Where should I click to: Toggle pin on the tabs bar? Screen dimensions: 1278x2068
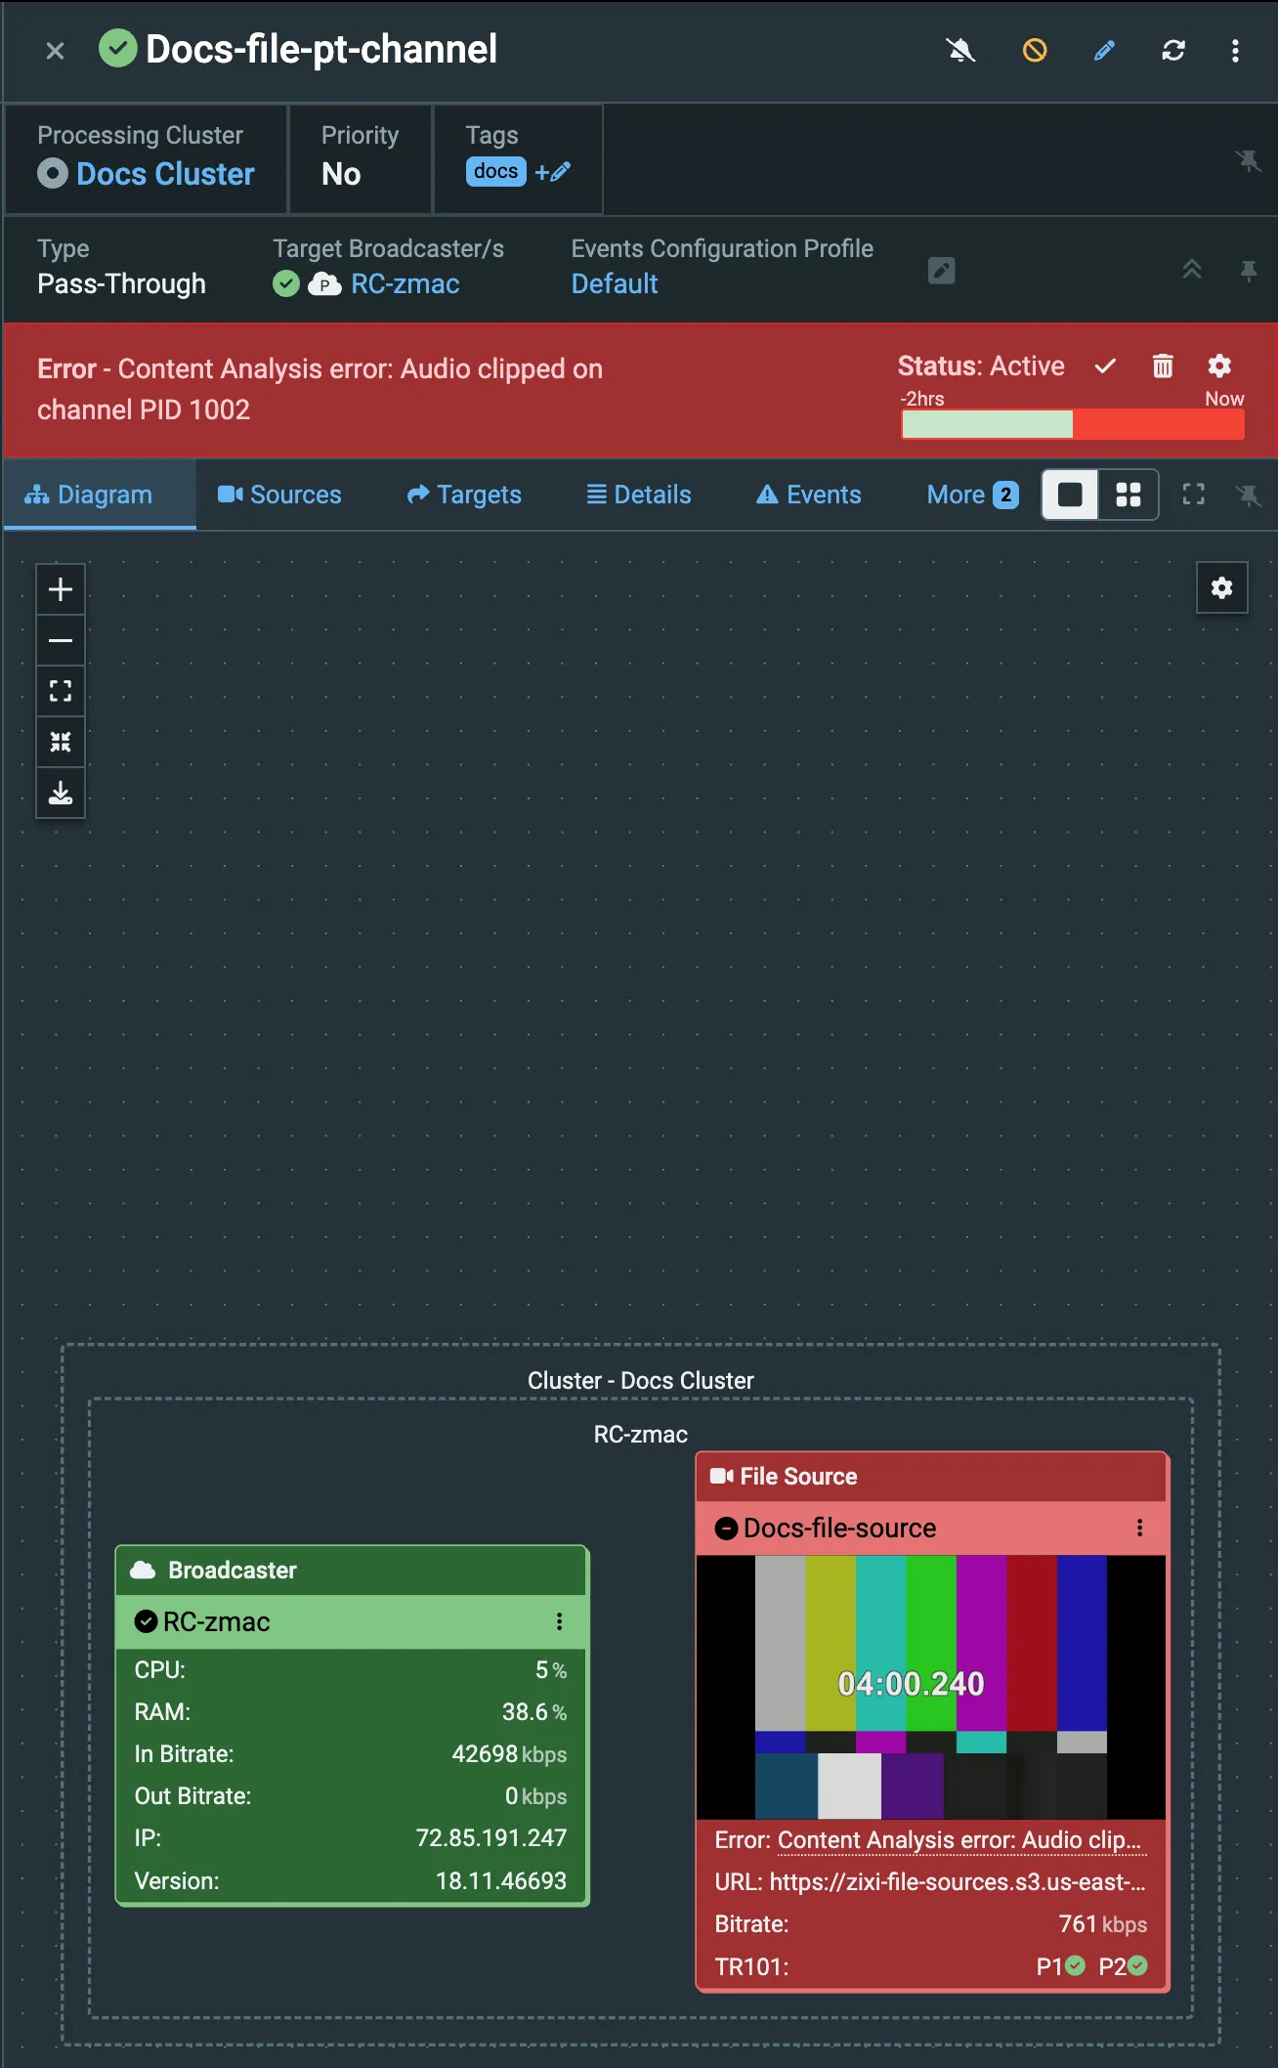pyautogui.click(x=1248, y=495)
